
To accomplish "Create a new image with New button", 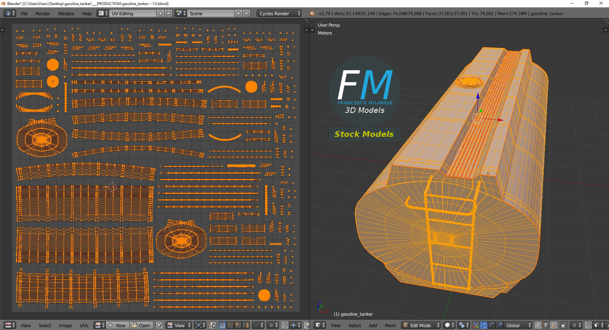I will [x=117, y=325].
